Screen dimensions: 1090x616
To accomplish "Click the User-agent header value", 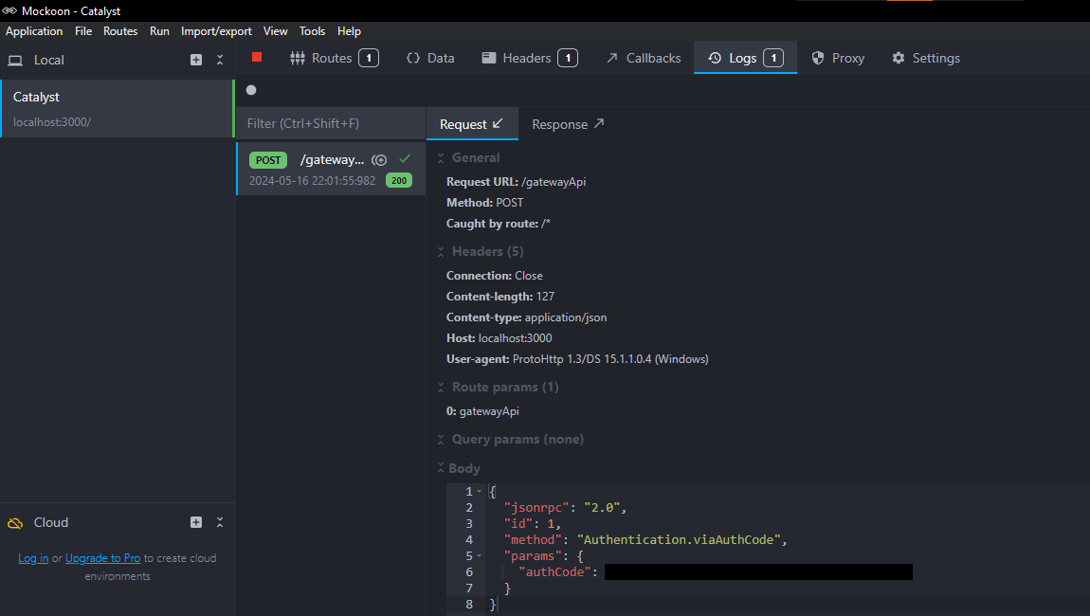I will click(610, 359).
